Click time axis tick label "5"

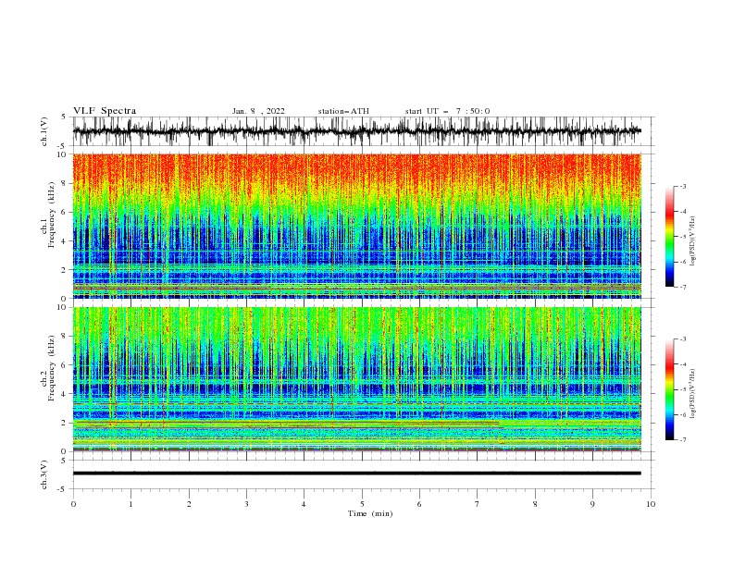(362, 504)
